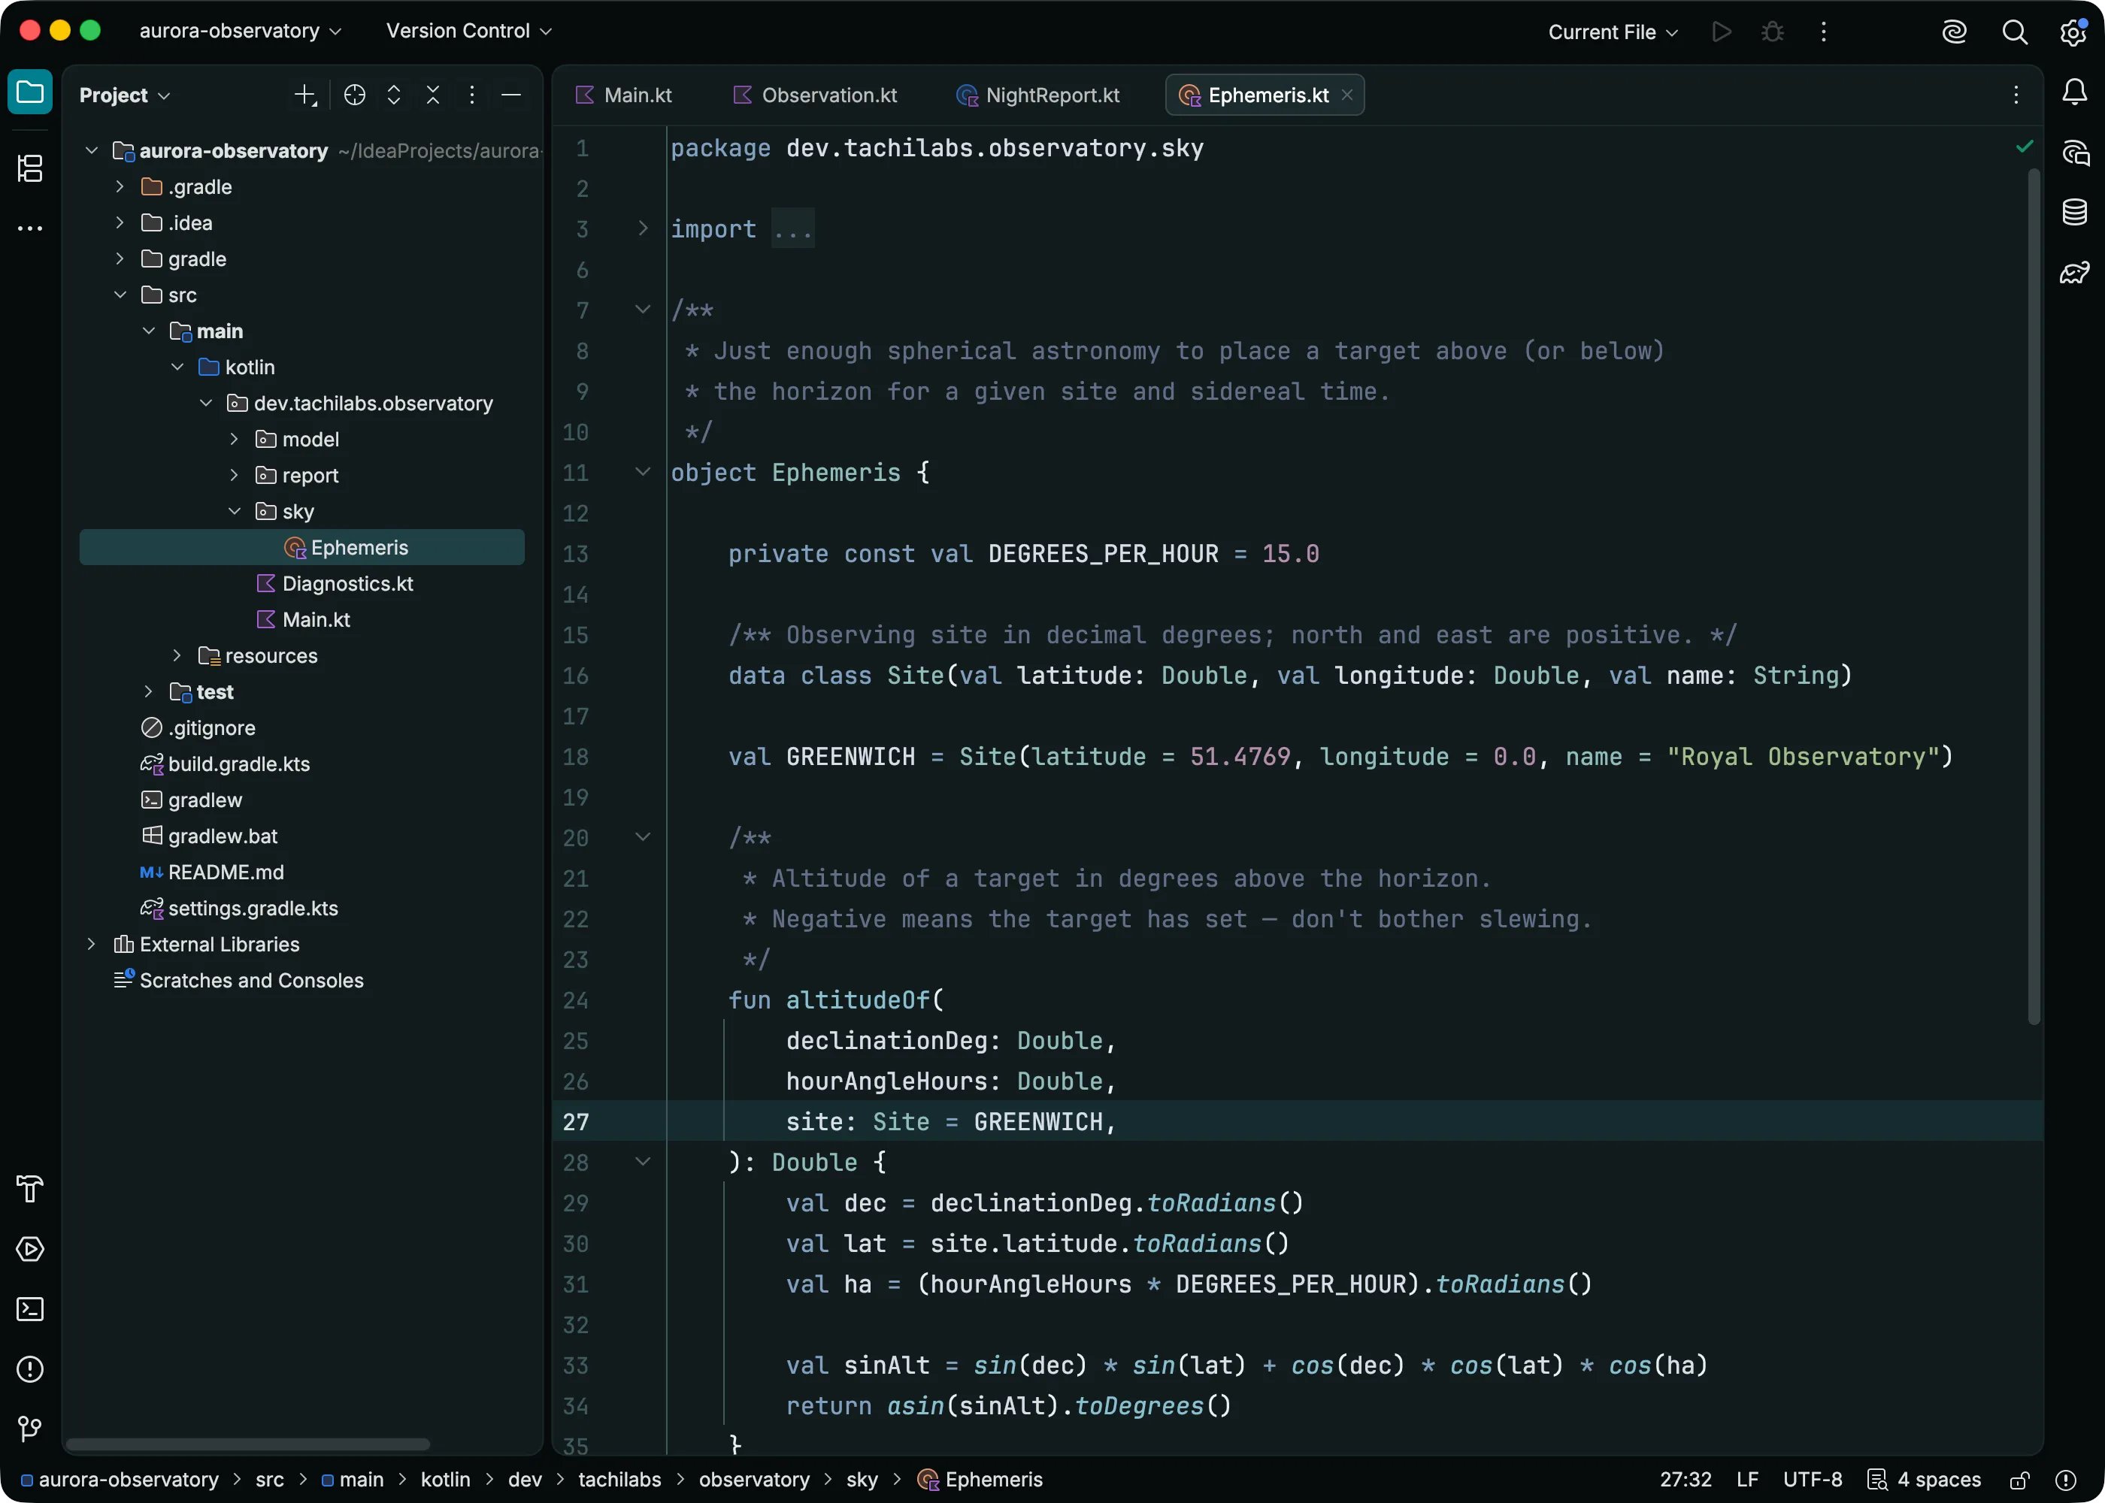Open the Version Control dropdown

tap(468, 31)
